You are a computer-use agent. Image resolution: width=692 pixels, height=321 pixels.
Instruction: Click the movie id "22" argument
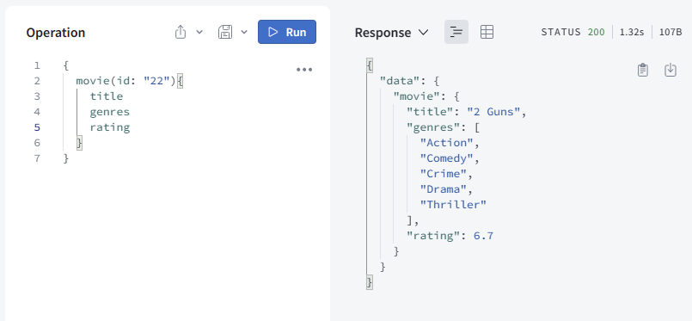[156, 81]
